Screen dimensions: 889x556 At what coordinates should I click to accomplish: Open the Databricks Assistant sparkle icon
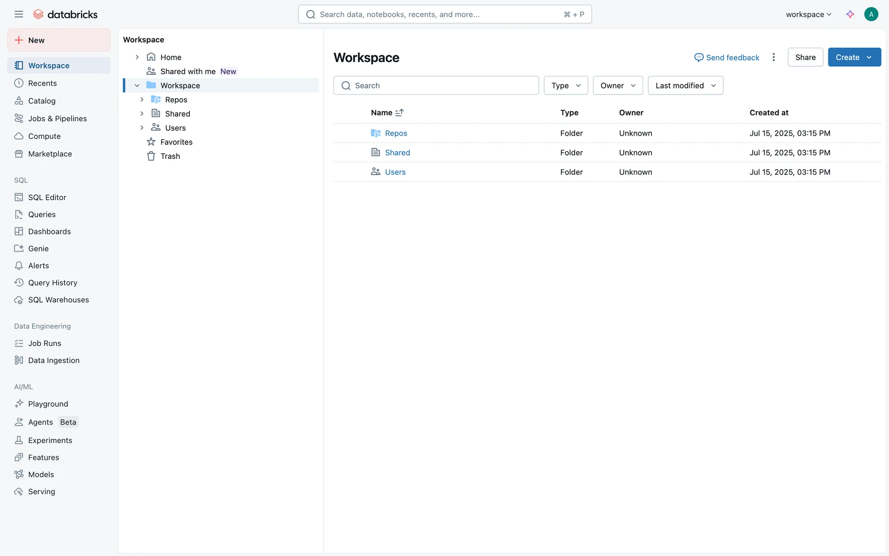tap(850, 14)
